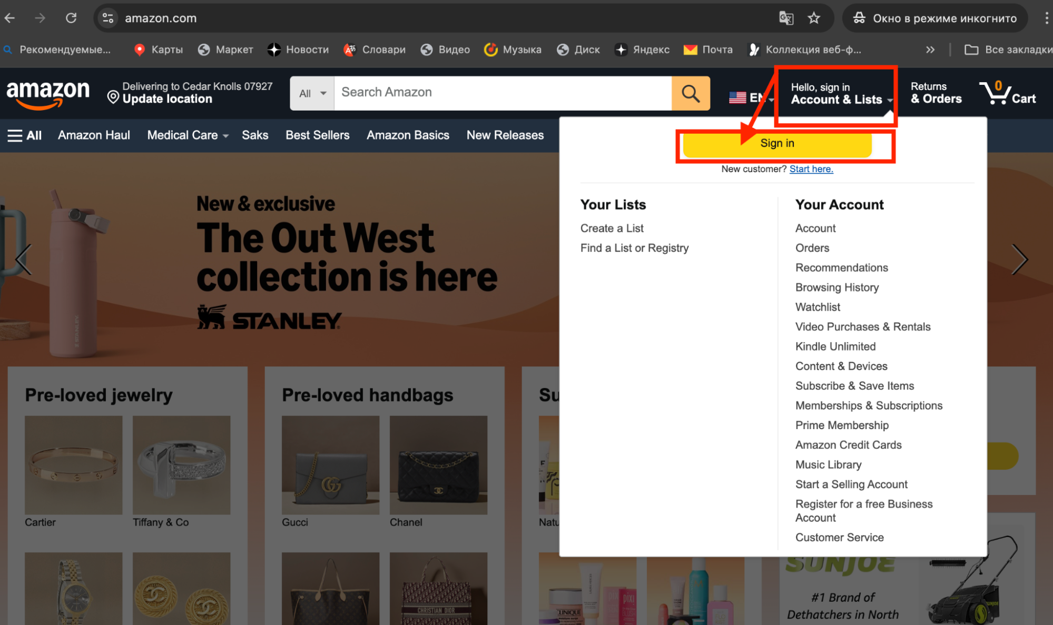Show previous hero banner slide
This screenshot has width=1053, height=625.
[x=23, y=259]
